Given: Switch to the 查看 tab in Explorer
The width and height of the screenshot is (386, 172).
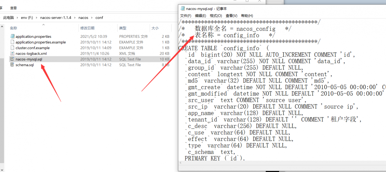Looking at the screenshot, I should (13, 8).
